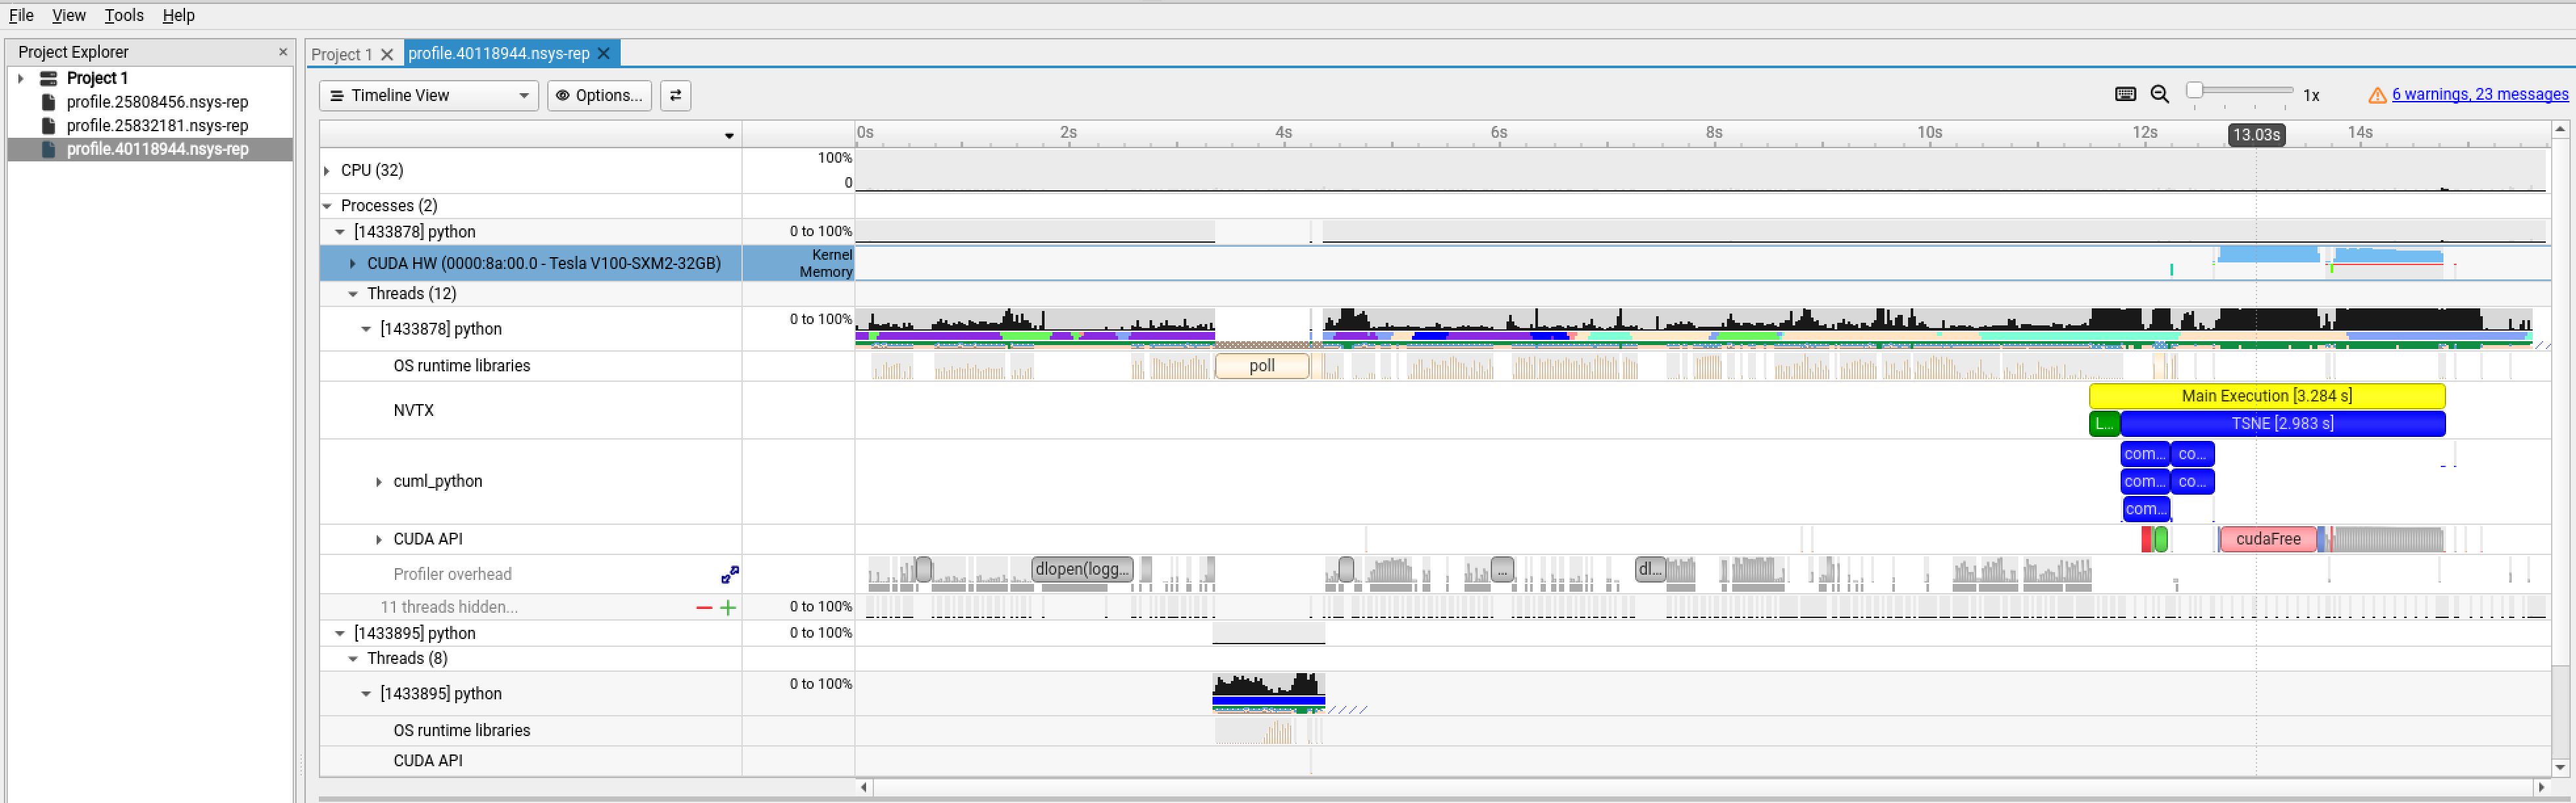Click the Profiler overhead expand-arrows icon

(730, 574)
